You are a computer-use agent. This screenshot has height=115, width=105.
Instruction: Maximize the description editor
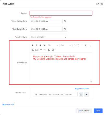90,45
